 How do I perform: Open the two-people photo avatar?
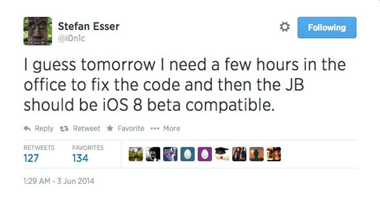(274, 154)
